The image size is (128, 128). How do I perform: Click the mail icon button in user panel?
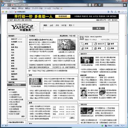click(x=86, y=44)
